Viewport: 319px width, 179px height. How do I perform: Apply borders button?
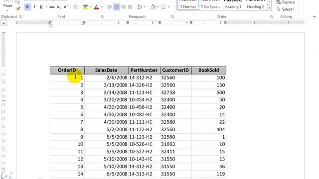(163, 7)
